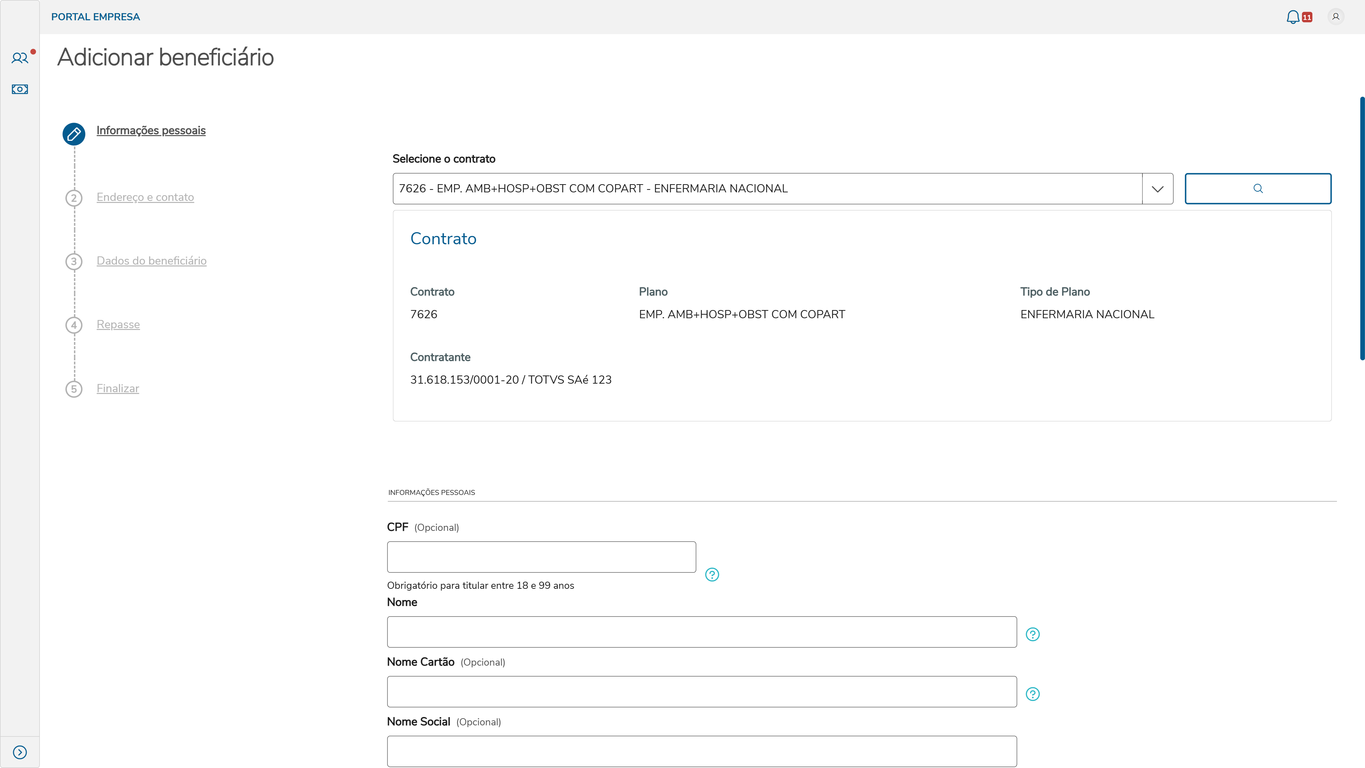
Task: Click into the Nome Social text field
Action: 702,751
